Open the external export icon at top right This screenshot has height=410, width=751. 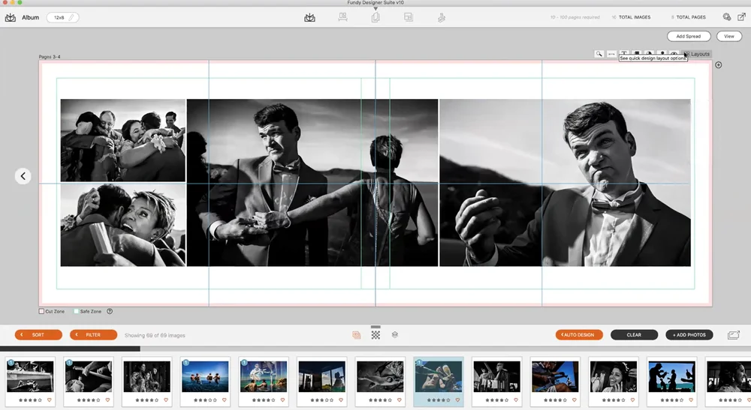(x=742, y=17)
